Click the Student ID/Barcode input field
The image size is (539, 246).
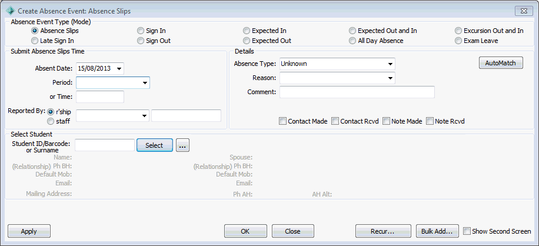click(x=105, y=145)
